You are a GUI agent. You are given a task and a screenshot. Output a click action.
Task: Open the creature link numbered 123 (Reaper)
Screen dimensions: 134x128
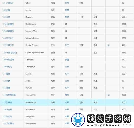coord(6,17)
